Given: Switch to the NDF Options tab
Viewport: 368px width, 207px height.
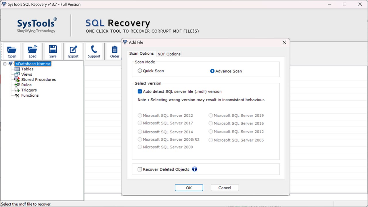Looking at the screenshot, I should coord(169,54).
